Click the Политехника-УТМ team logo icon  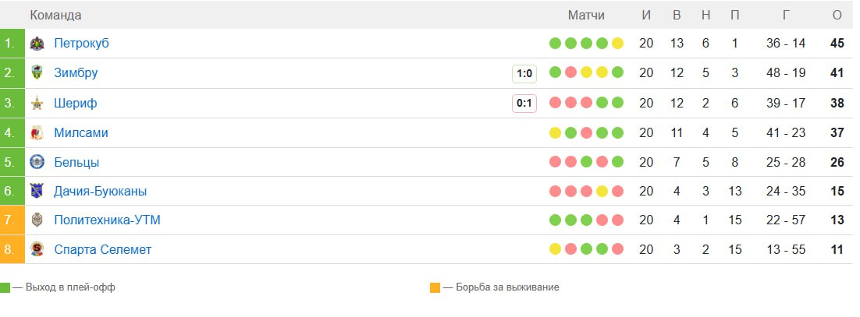[37, 220]
